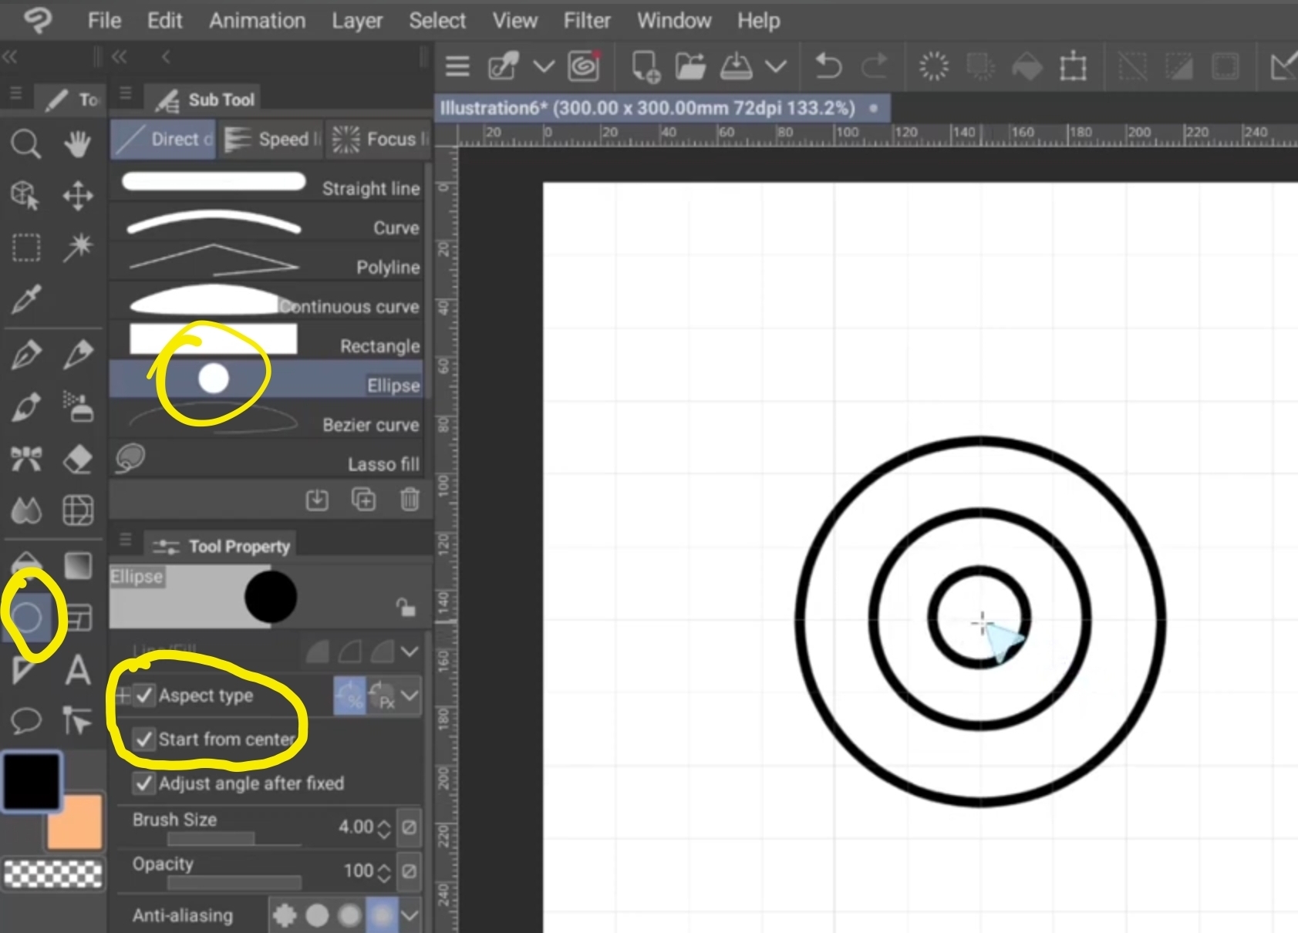The height and width of the screenshot is (933, 1298).
Task: Open the File menu
Action: (104, 20)
